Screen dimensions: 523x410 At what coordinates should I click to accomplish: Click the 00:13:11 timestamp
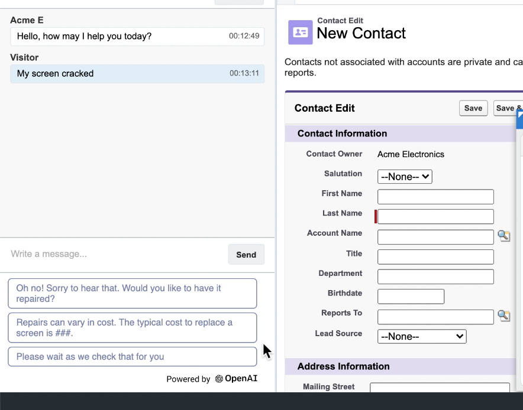point(244,73)
